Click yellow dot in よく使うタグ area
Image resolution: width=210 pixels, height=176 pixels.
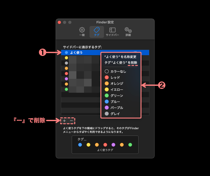tap(88, 145)
